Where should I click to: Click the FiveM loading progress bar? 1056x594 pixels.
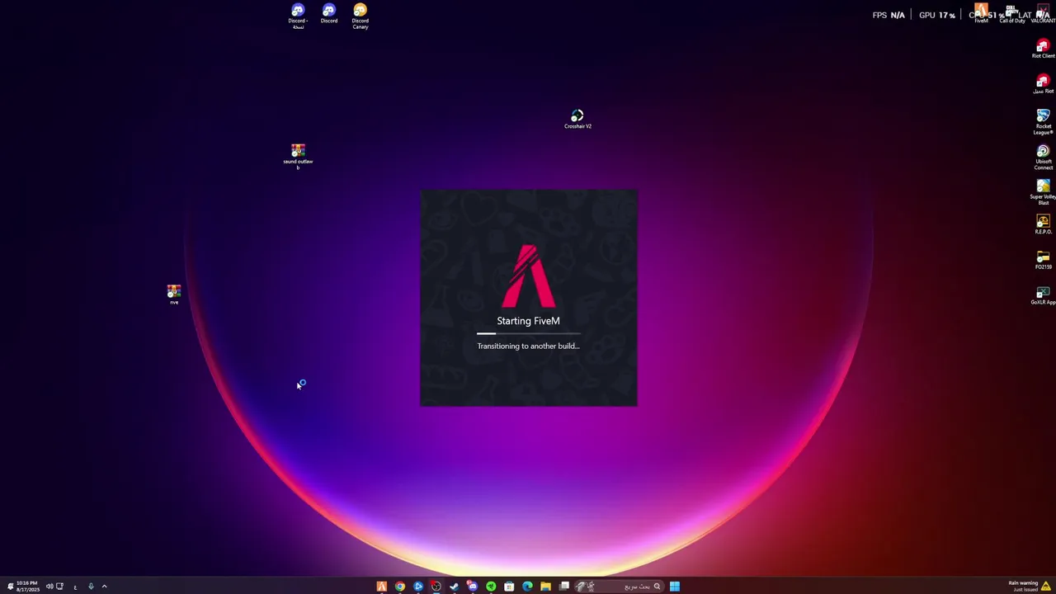pyautogui.click(x=528, y=333)
